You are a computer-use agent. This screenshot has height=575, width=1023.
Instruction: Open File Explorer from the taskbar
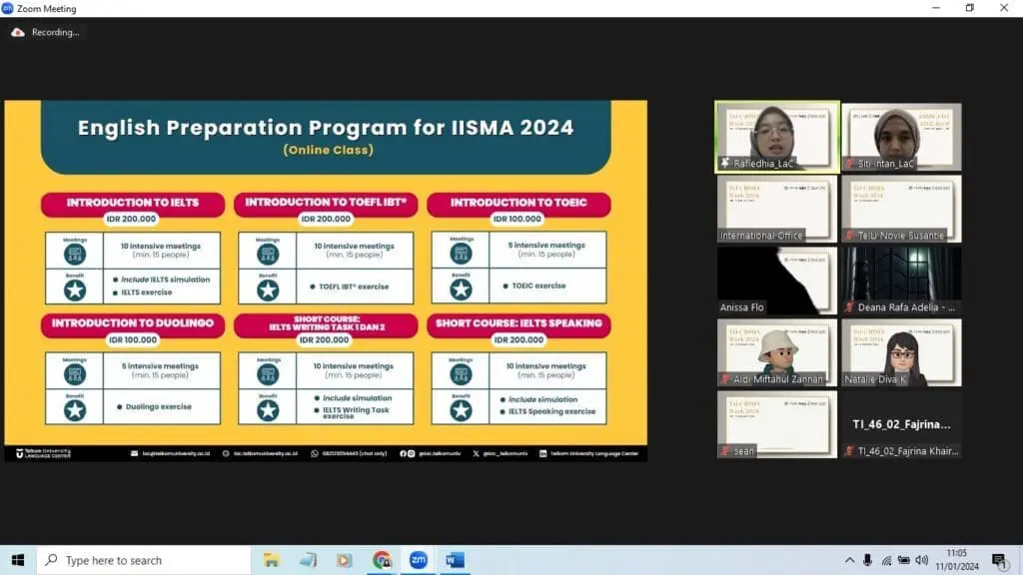[x=271, y=560]
